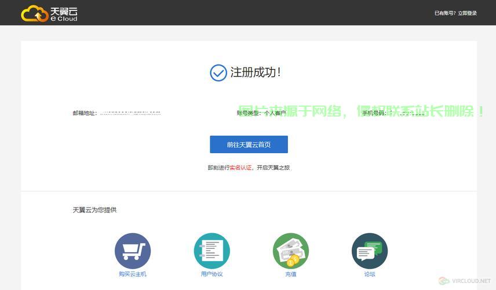Open the 用户协议 text link
The image size is (496, 290).
[x=211, y=274]
